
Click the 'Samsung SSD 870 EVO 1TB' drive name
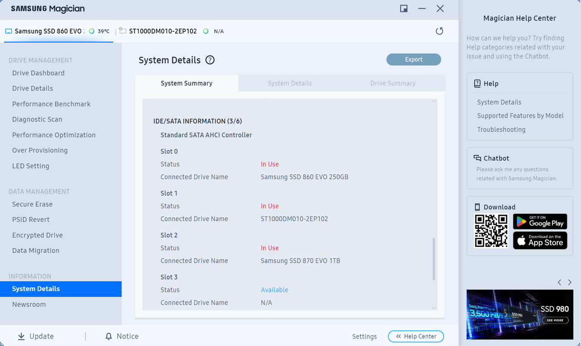coord(300,261)
